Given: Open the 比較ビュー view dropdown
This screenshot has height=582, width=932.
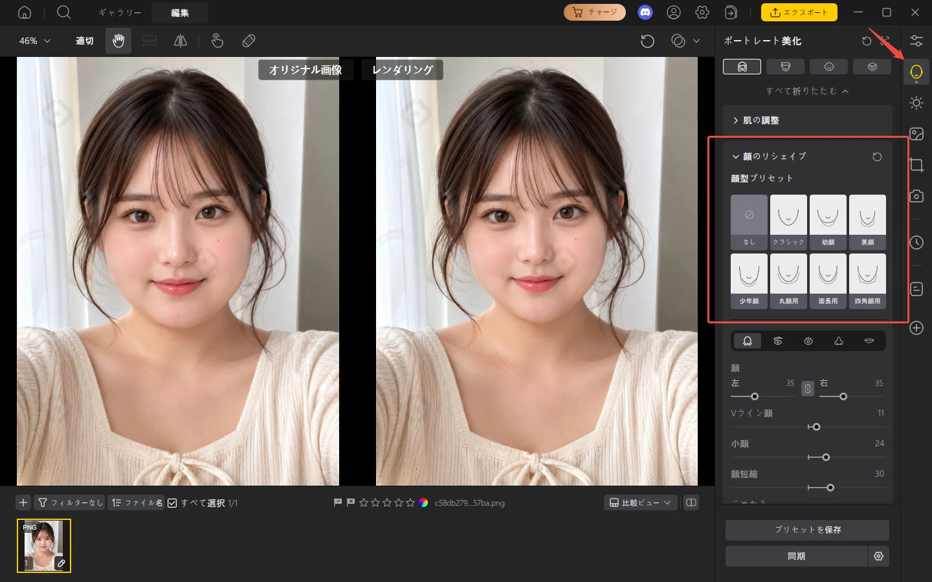Looking at the screenshot, I should [641, 502].
